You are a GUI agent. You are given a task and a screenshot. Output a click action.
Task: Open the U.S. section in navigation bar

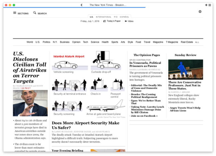38,42
